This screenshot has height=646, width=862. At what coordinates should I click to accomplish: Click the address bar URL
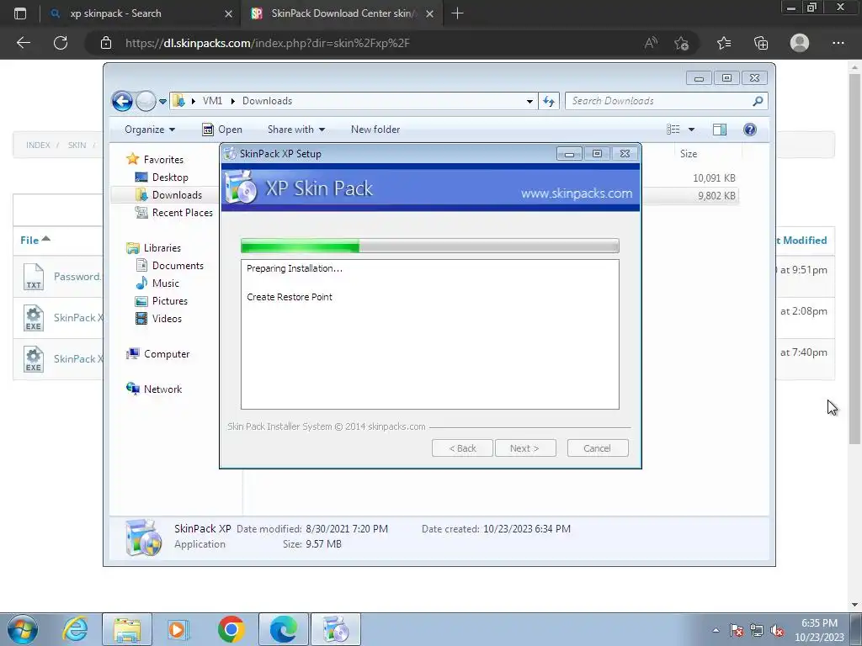(x=267, y=43)
